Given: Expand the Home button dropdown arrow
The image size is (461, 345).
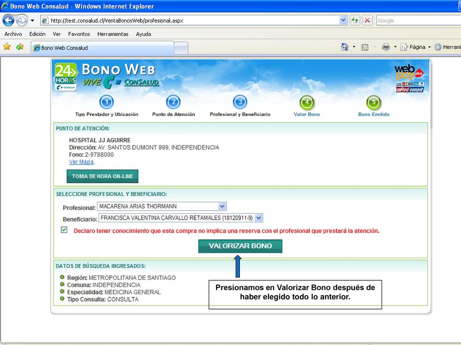Looking at the screenshot, I should pyautogui.click(x=354, y=47).
